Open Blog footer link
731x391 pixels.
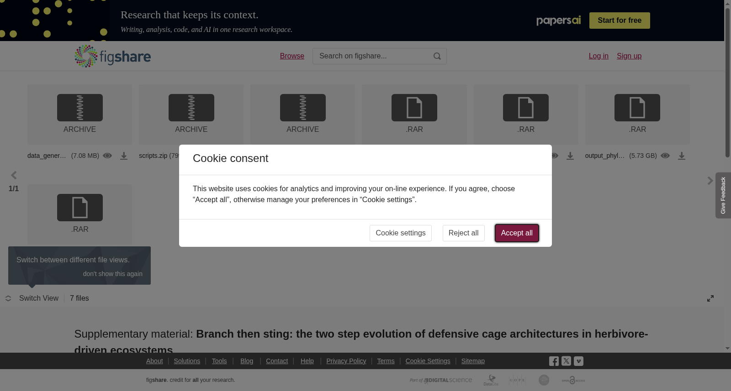247,361
